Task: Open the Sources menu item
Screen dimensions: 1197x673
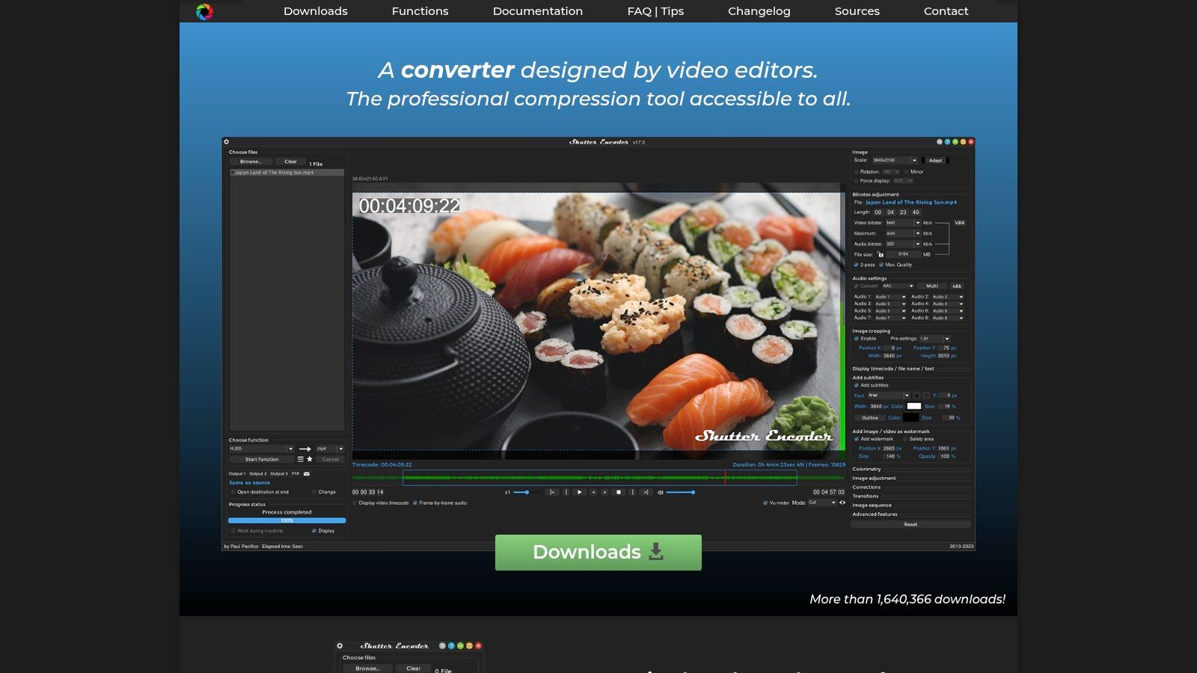Action: (857, 11)
